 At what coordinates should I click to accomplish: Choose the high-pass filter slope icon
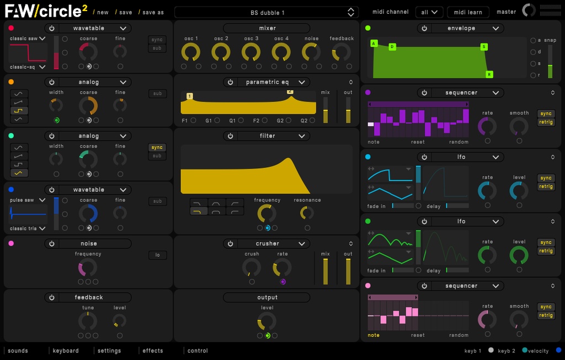click(x=235, y=202)
